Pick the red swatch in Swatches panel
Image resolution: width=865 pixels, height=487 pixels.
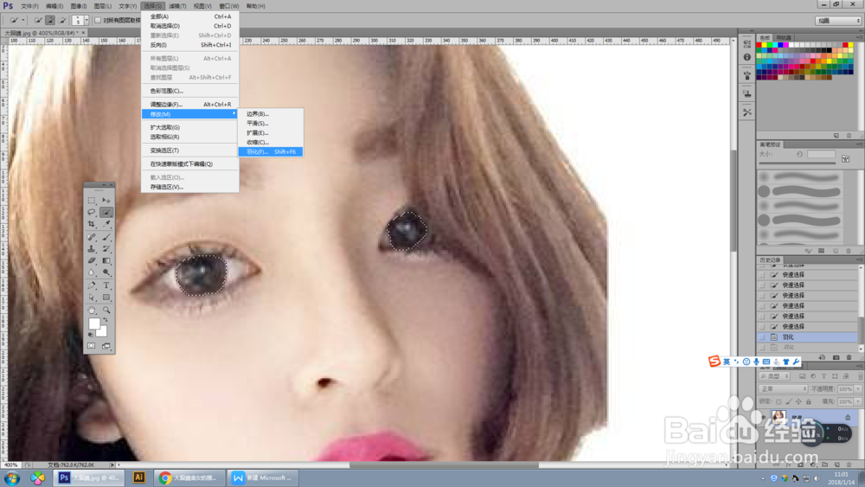click(759, 45)
